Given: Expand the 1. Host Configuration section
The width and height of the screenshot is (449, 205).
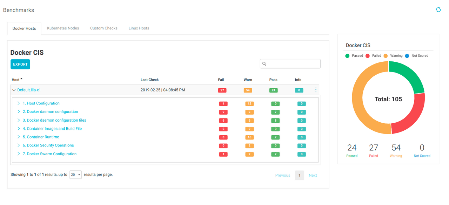Looking at the screenshot, I should [19, 103].
